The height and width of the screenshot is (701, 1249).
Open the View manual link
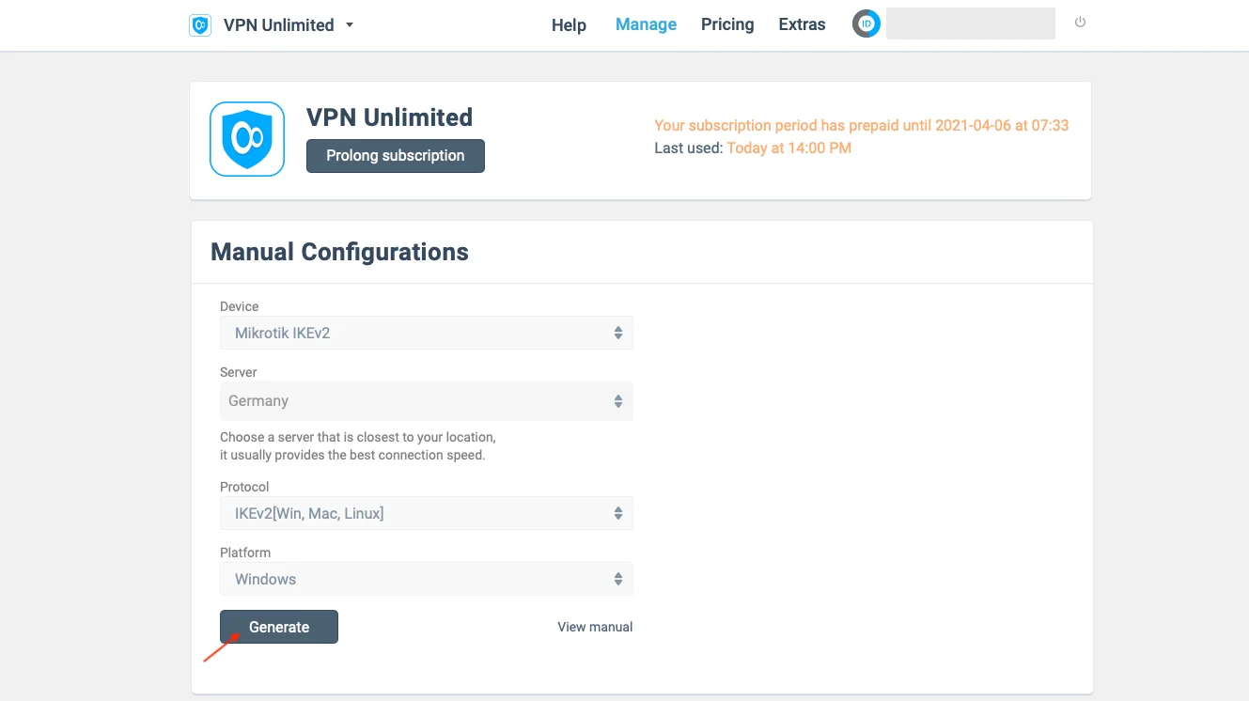point(595,627)
